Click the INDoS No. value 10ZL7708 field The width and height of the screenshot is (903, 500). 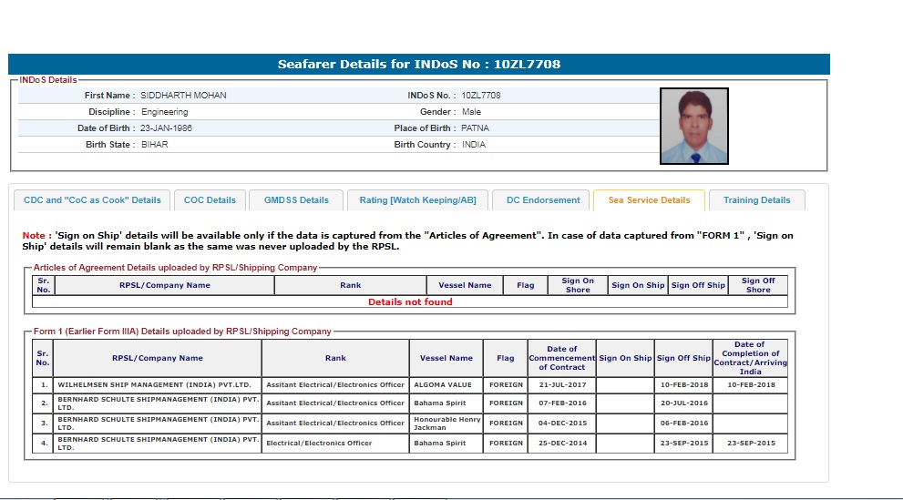pyautogui.click(x=480, y=96)
